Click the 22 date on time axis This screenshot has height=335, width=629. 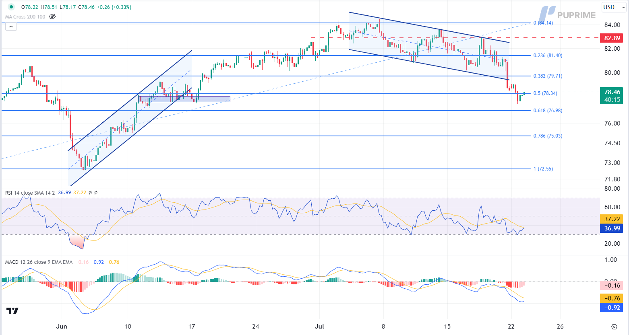[511, 326]
